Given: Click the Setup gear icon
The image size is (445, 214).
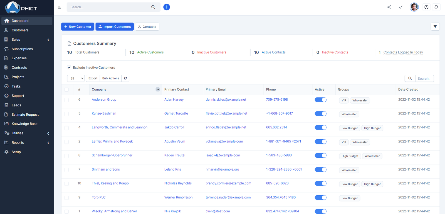Looking at the screenshot, I should (x=6, y=152).
